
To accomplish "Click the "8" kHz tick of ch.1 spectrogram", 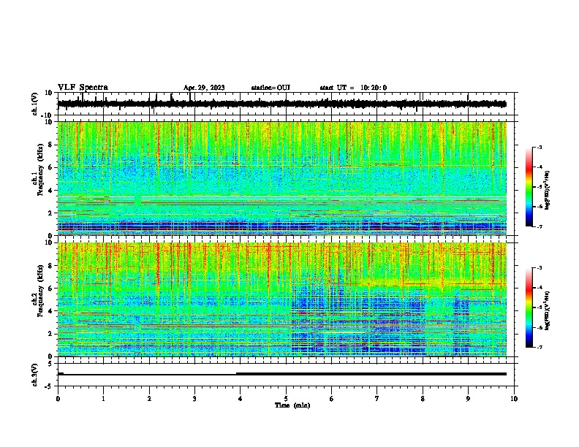I will coord(50,145).
